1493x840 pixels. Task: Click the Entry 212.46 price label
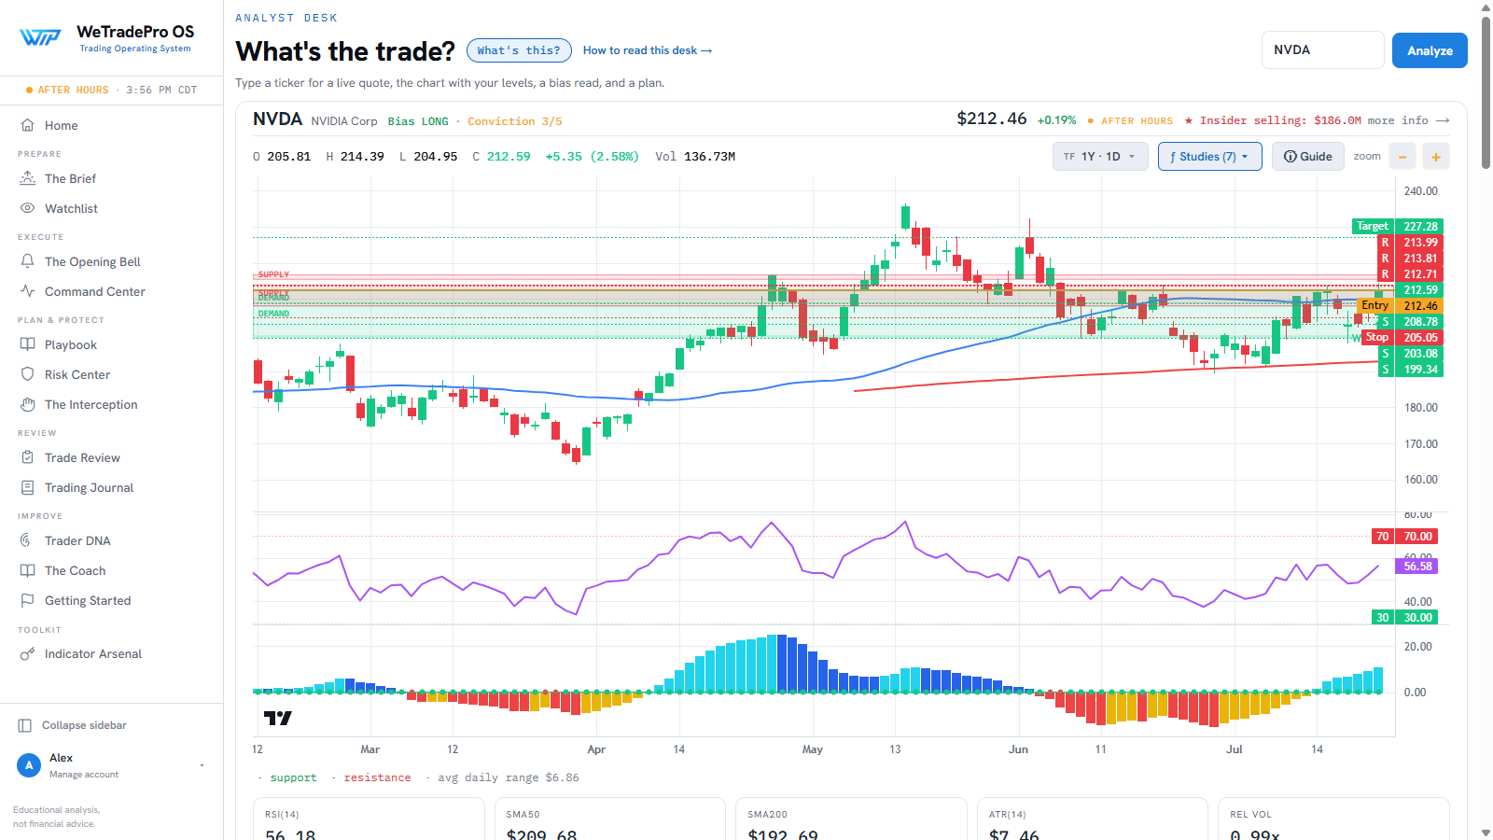pos(1400,305)
